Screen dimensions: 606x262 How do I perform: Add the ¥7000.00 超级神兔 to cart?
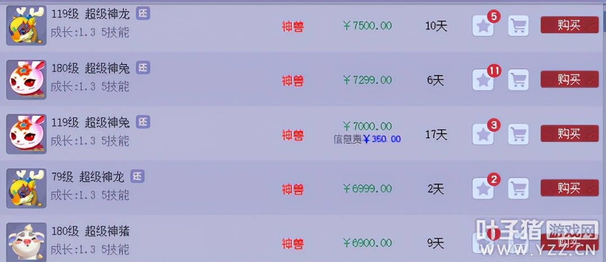(518, 134)
